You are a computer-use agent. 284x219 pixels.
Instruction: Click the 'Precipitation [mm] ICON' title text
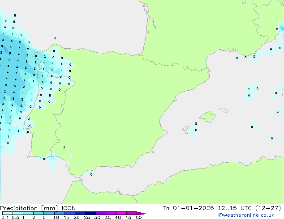[x=38, y=208]
